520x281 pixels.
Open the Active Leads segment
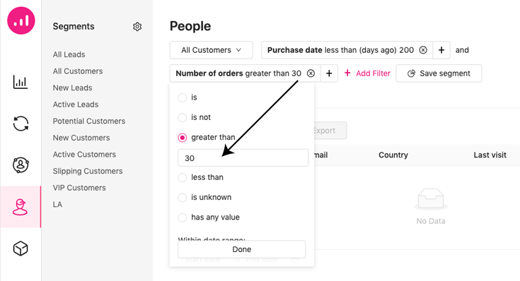tap(76, 104)
